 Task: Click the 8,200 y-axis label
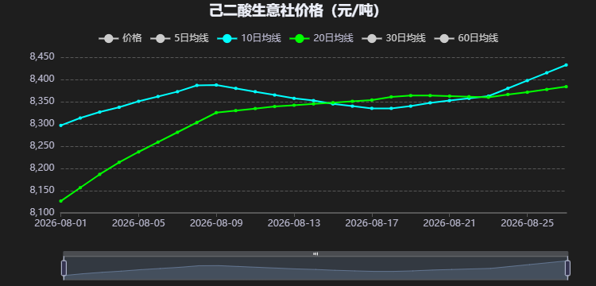tap(42, 168)
